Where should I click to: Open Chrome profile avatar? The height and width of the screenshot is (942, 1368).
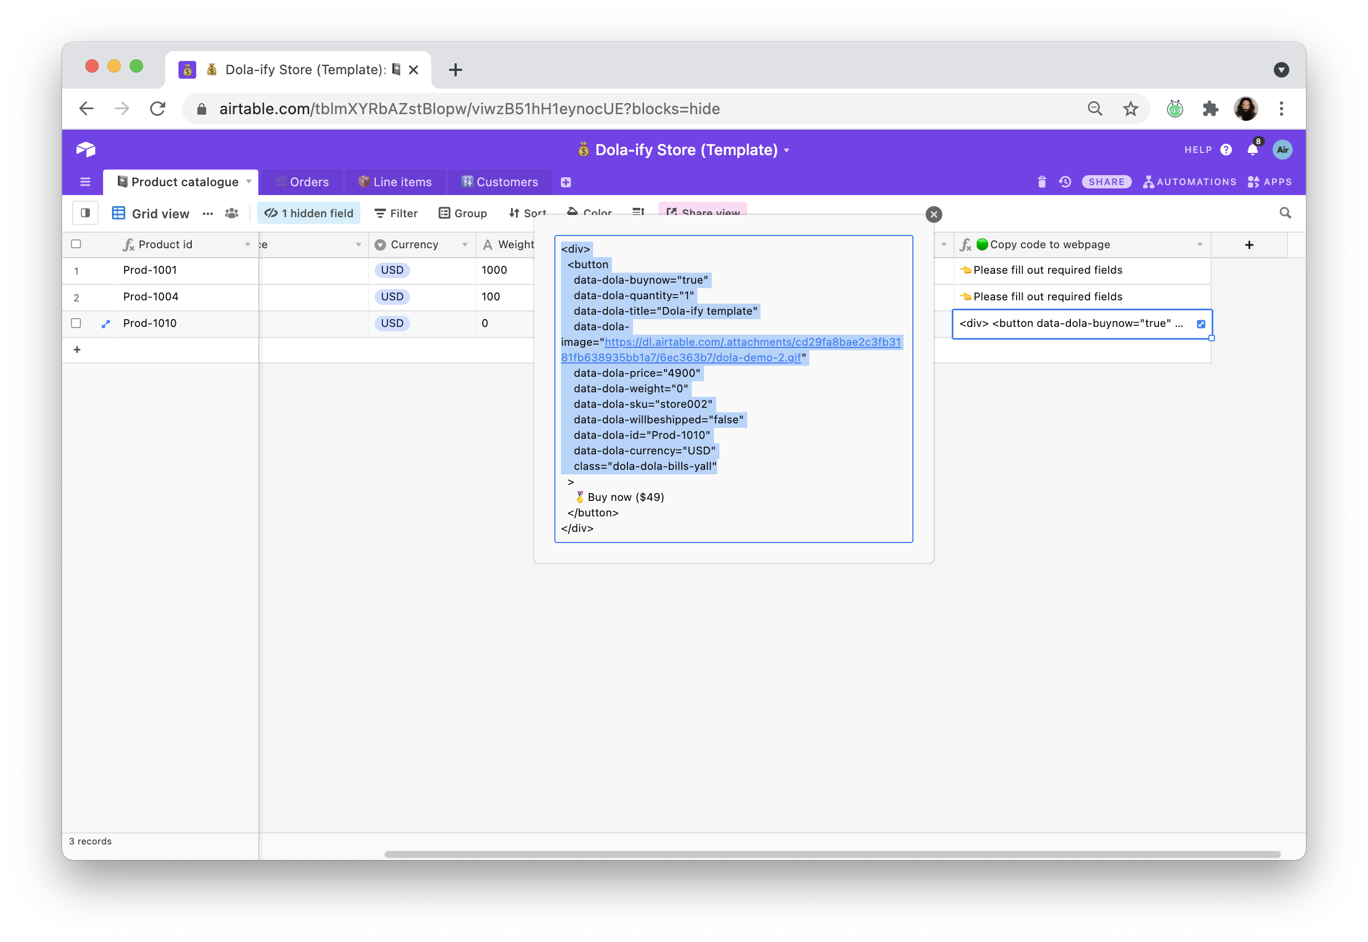[x=1245, y=109]
